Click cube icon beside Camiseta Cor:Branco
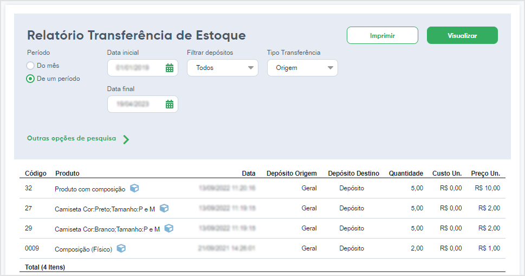The width and height of the screenshot is (525, 276). point(168,228)
